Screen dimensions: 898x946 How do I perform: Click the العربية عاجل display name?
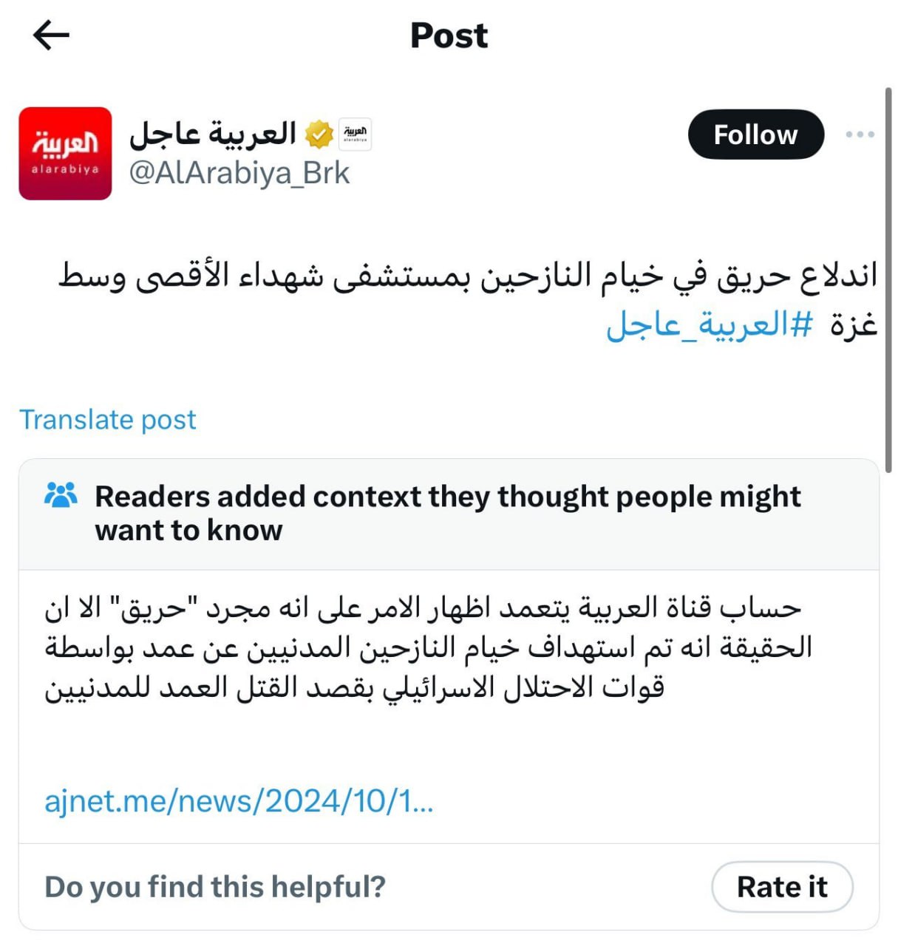pos(213,134)
